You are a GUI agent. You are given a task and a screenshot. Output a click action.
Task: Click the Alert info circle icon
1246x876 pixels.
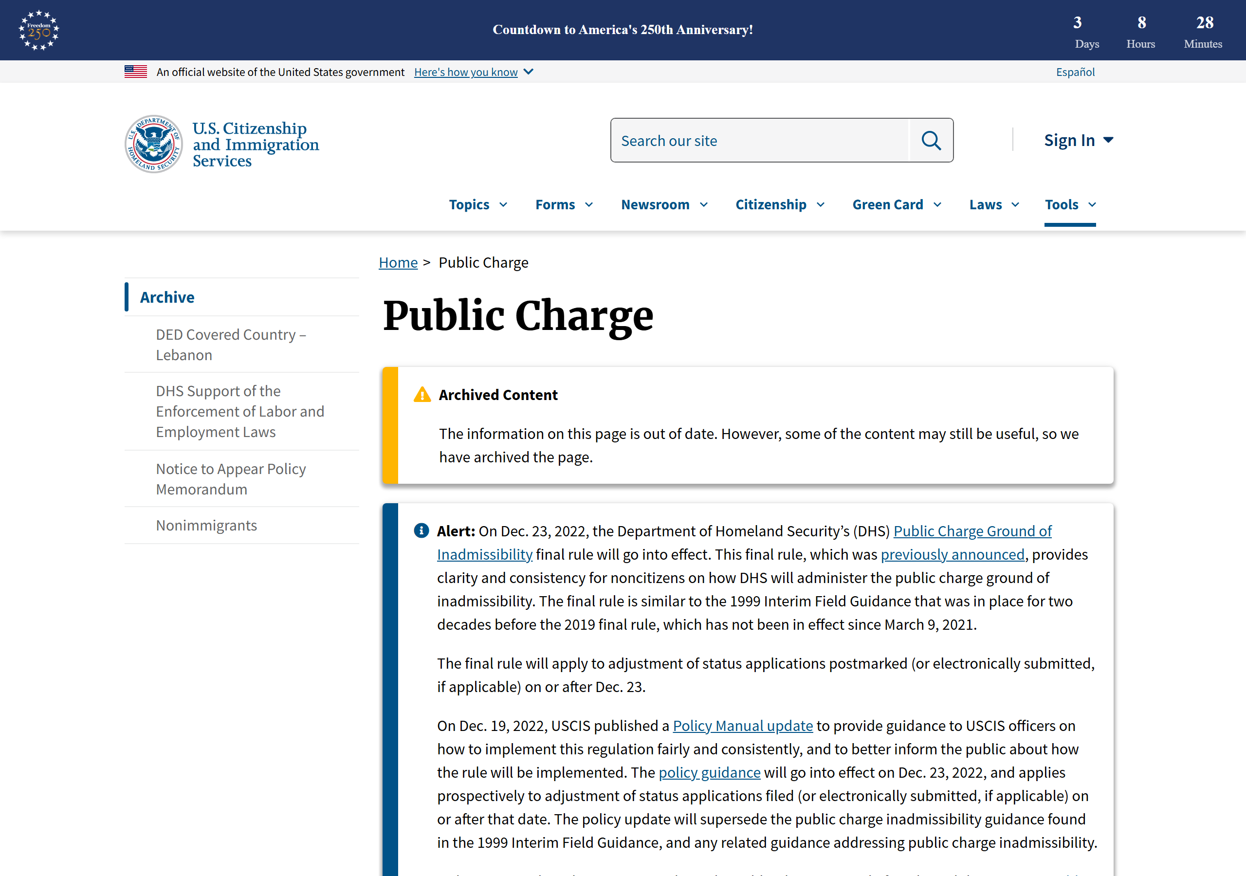421,530
